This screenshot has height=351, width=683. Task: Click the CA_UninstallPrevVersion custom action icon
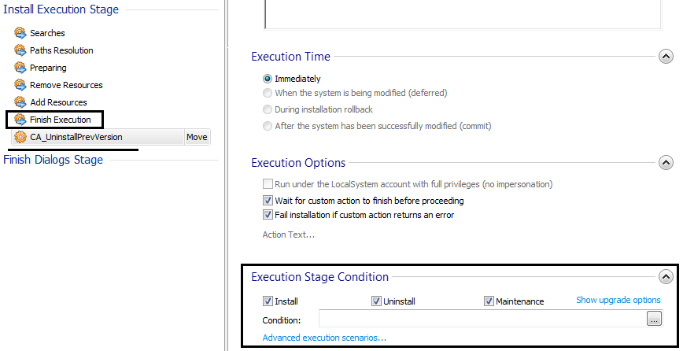tap(20, 137)
